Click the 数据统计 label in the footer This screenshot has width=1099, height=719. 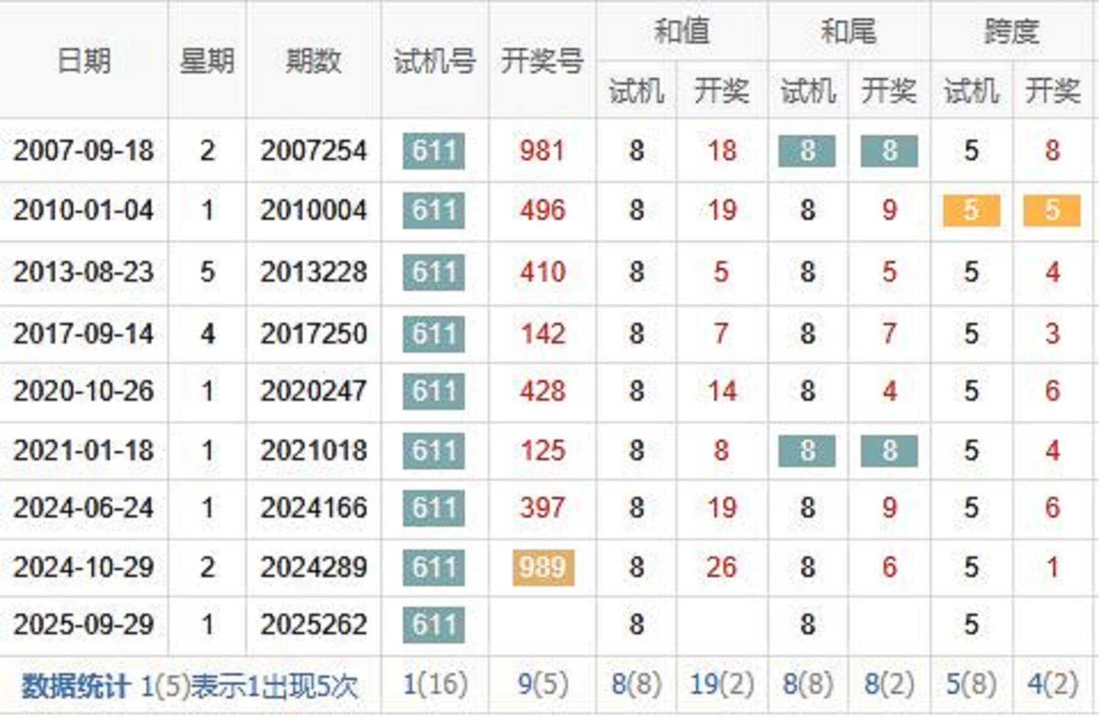point(75,686)
